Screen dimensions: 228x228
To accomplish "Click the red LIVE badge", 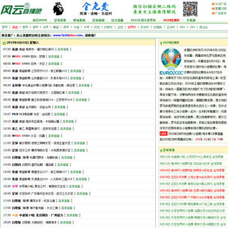I will pyautogui.click(x=163, y=134).
